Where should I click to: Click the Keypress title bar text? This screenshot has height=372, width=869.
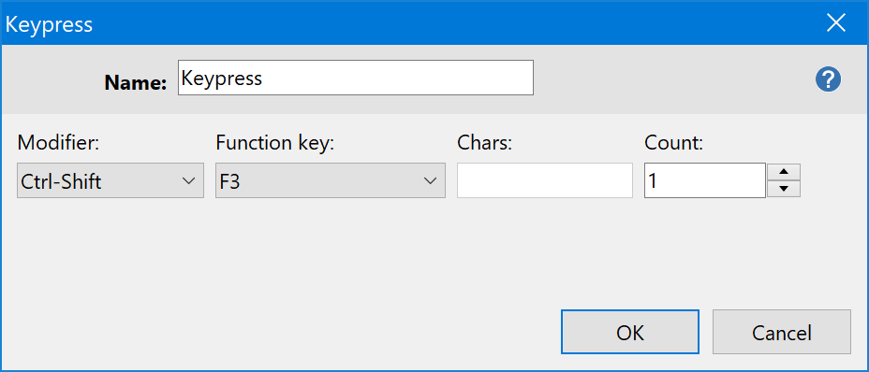(49, 24)
